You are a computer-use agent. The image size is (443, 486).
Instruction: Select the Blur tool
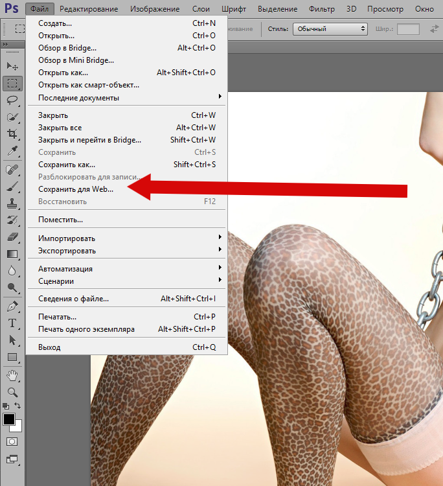point(12,271)
